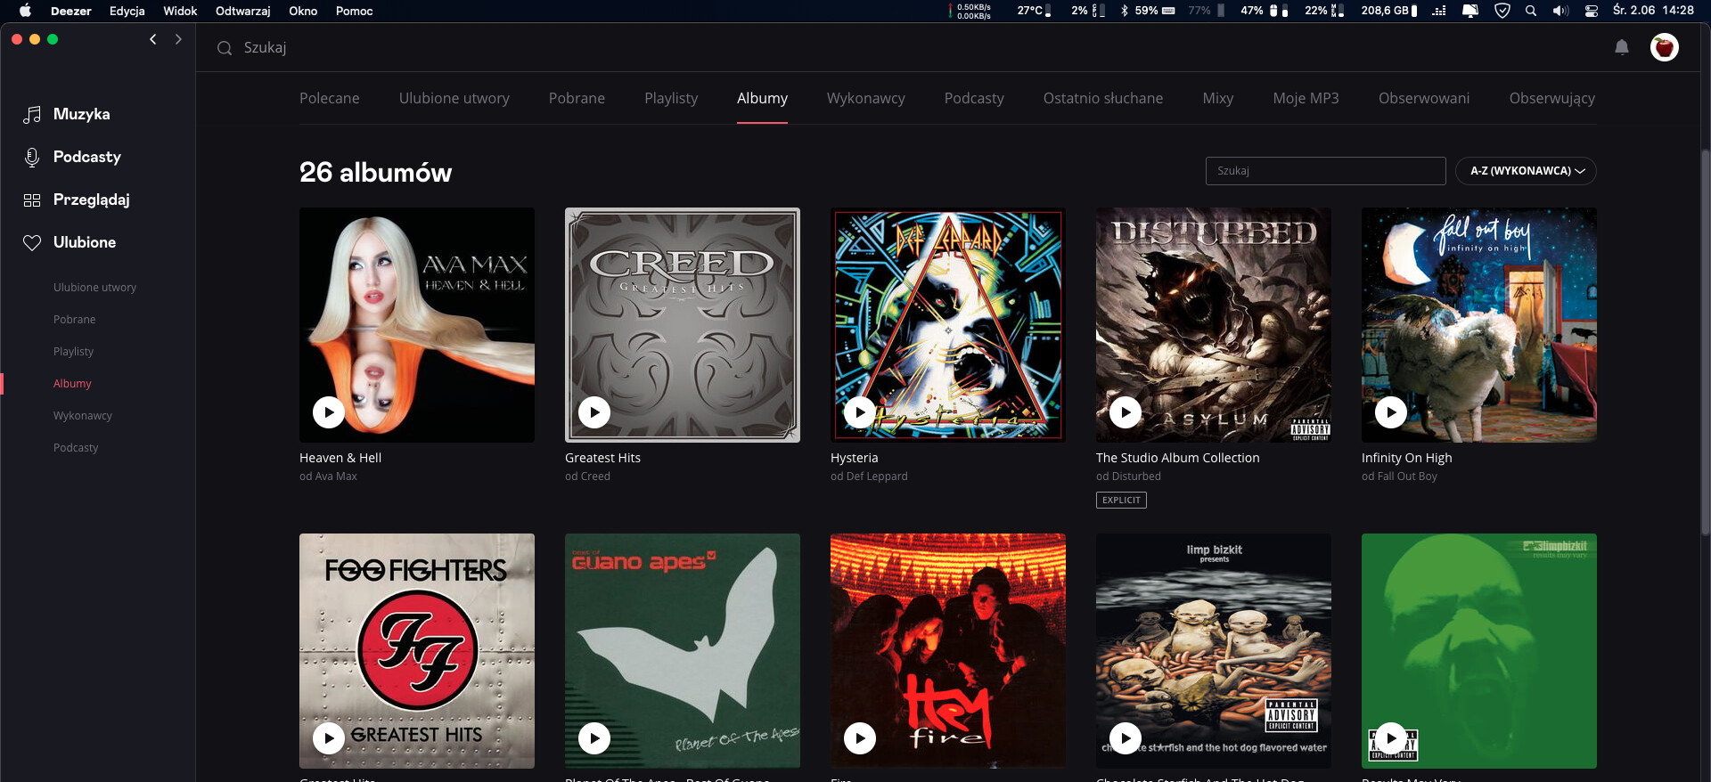Open sidebar Podcasty sub-link
The width and height of the screenshot is (1711, 782).
click(76, 448)
